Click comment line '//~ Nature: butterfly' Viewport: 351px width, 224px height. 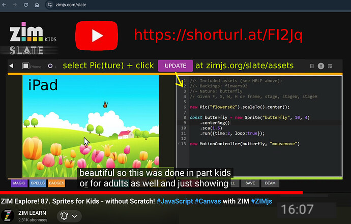coord(216,91)
